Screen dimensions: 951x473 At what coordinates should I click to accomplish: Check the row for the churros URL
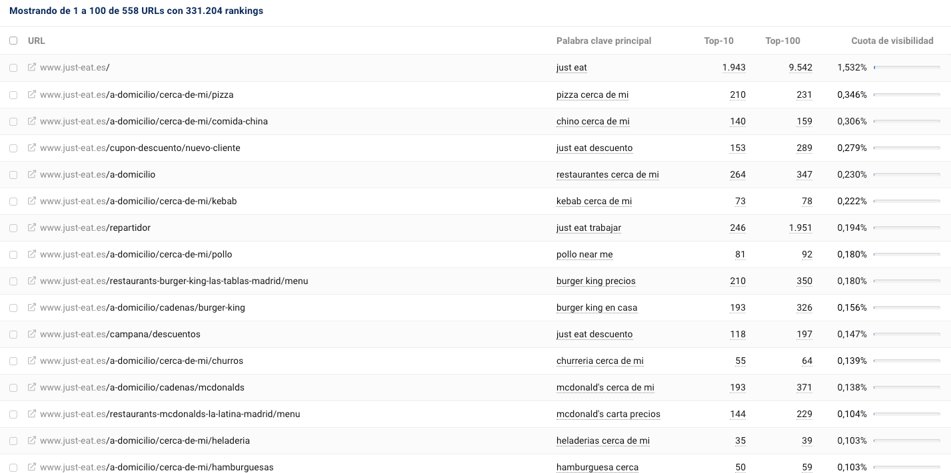pyautogui.click(x=13, y=361)
